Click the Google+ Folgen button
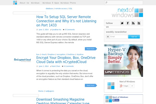 tap(124, 86)
